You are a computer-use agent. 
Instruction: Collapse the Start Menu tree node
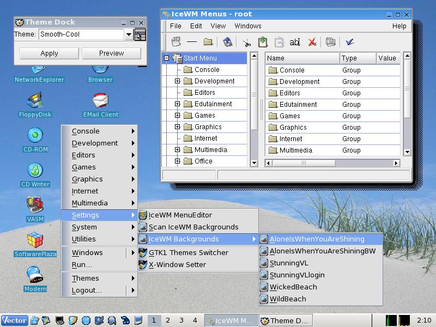[x=168, y=57]
